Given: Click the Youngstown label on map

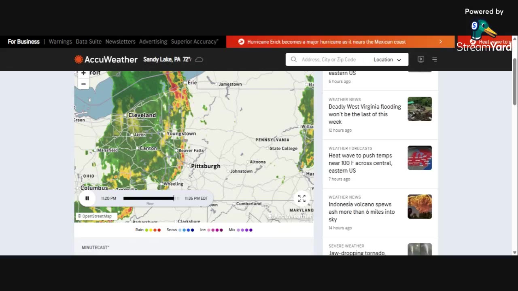Looking at the screenshot, I should pos(181,133).
